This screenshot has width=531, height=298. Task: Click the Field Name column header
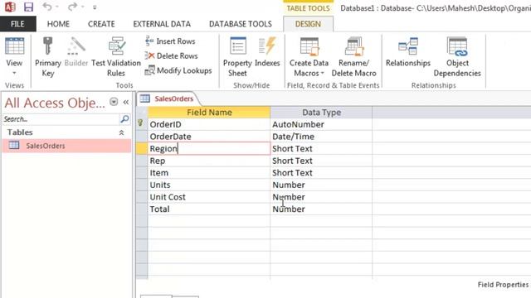(x=209, y=113)
